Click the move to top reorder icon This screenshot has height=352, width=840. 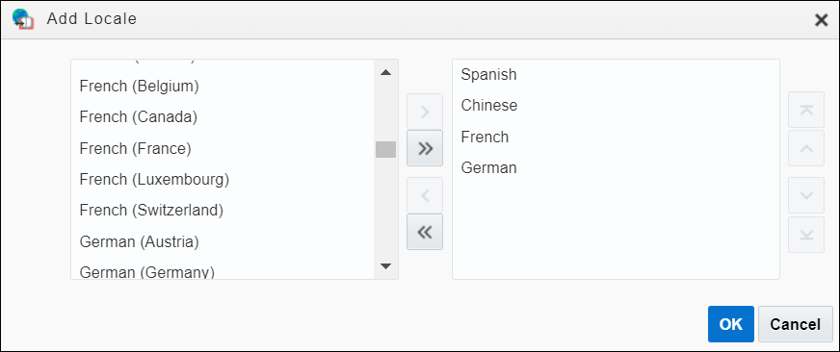coord(806,110)
